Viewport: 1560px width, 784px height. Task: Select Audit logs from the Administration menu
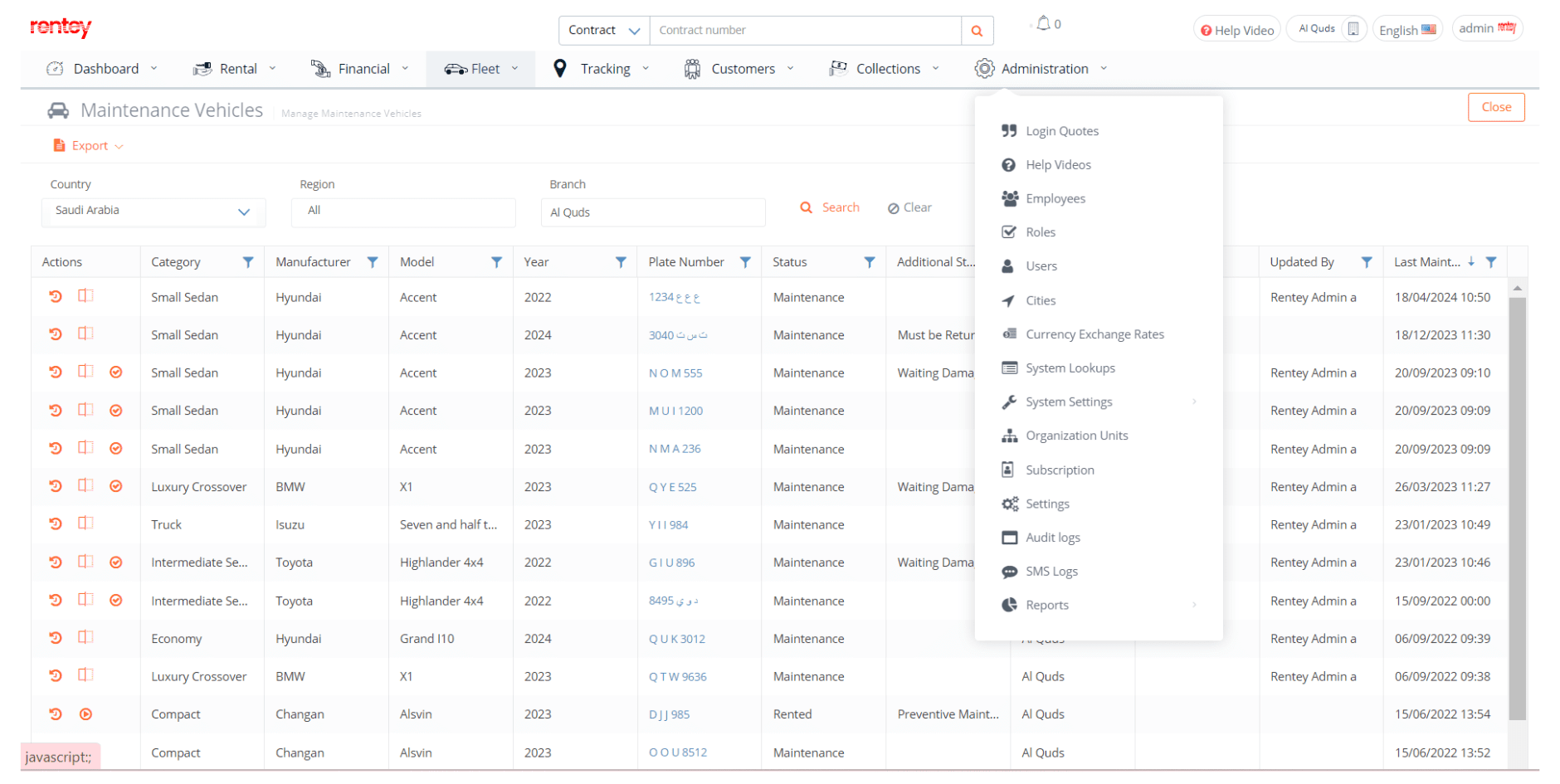pyautogui.click(x=1052, y=538)
